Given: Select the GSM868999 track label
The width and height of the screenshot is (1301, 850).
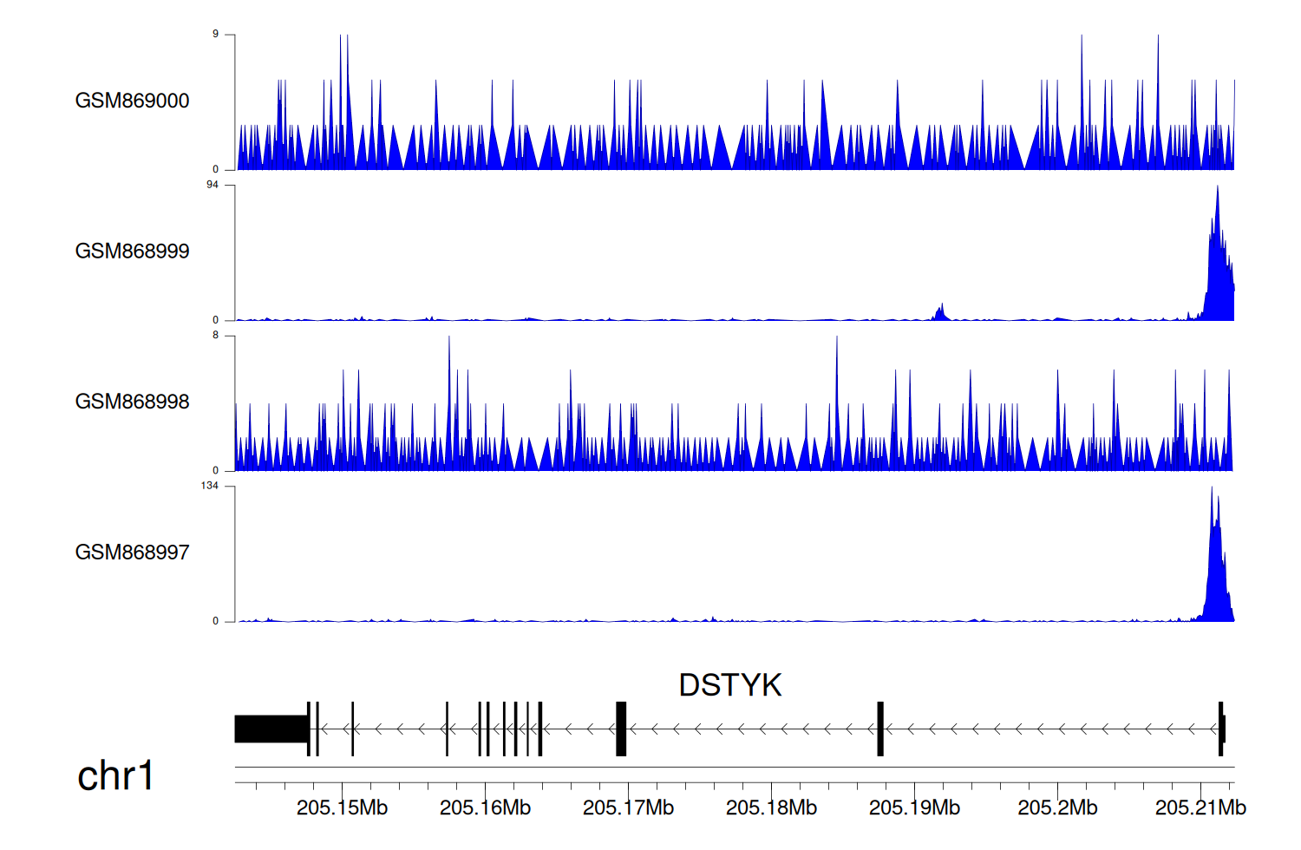Looking at the screenshot, I should [x=132, y=252].
